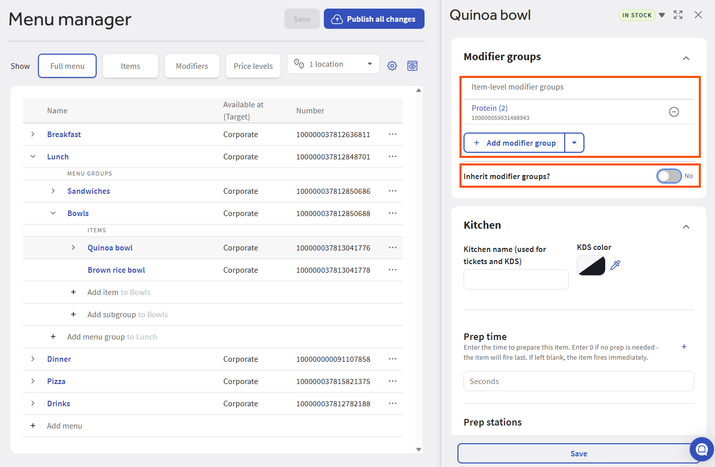The height and width of the screenshot is (467, 715).
Task: Open the Protein (2) modifier link
Action: (489, 108)
